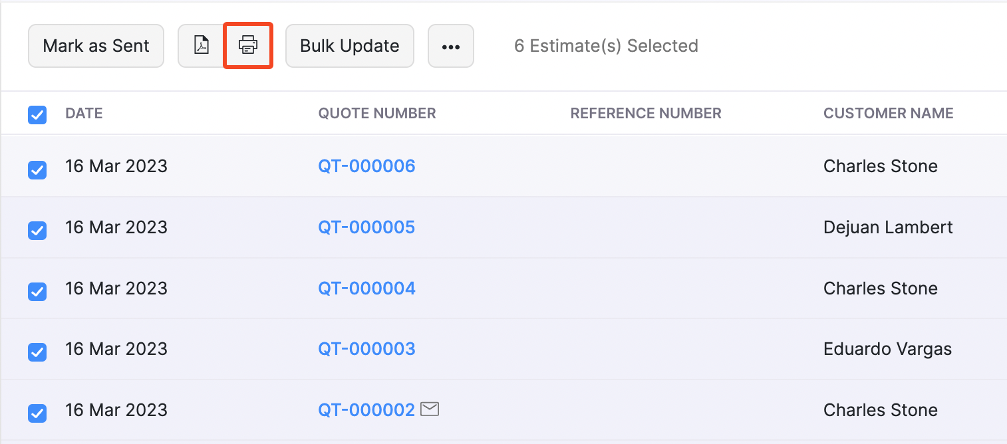Uncheck the checkbox for QT-000006
The height and width of the screenshot is (444, 1007).
pos(37,170)
